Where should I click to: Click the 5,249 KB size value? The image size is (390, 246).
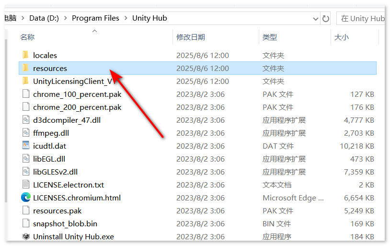tap(359, 211)
